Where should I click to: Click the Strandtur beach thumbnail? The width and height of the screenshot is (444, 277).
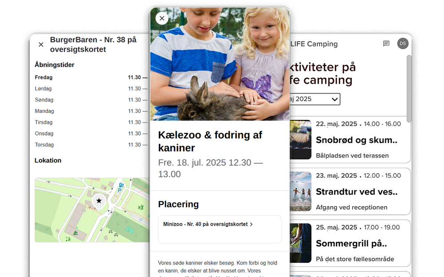click(x=301, y=191)
